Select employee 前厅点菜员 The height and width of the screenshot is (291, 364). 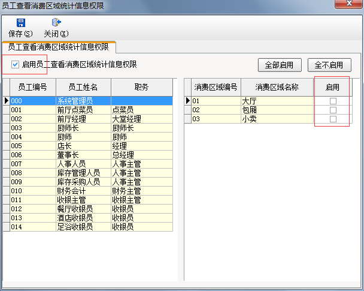[83, 110]
